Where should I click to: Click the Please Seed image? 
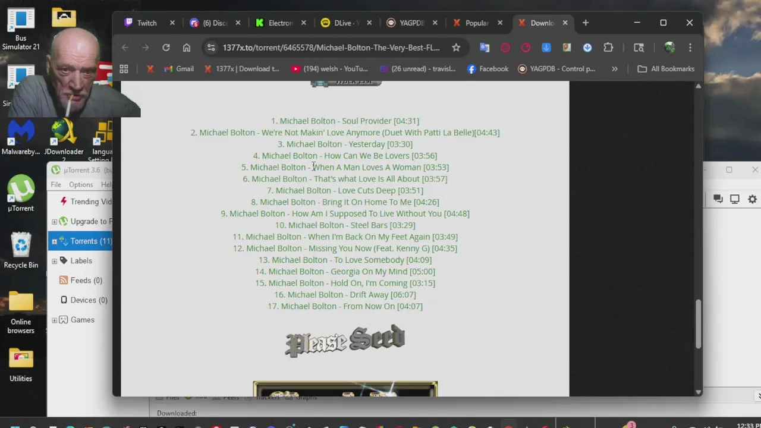(x=345, y=341)
